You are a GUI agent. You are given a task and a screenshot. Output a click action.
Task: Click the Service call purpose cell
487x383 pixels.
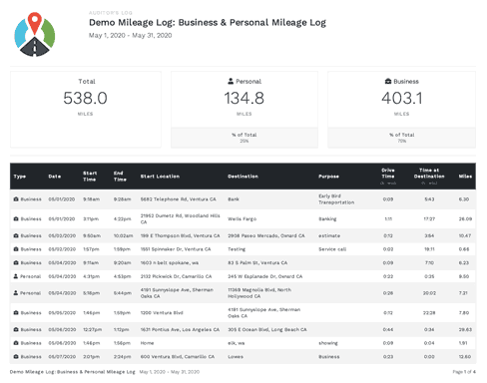pyautogui.click(x=332, y=249)
